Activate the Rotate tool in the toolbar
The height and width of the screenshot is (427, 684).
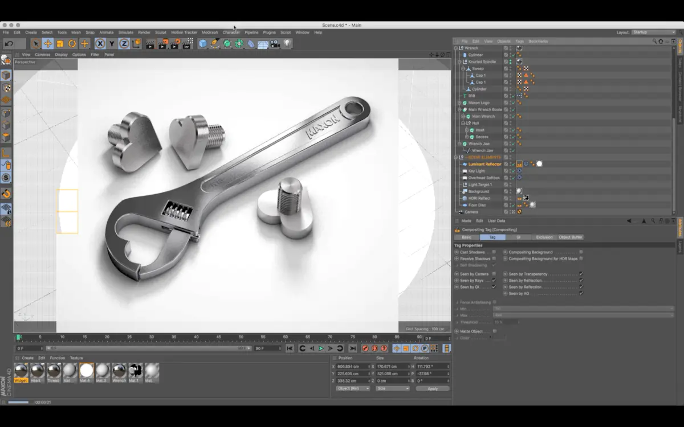pyautogui.click(x=72, y=43)
